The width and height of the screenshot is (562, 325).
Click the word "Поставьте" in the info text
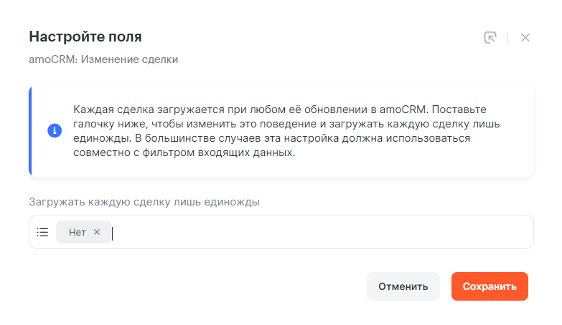459,109
